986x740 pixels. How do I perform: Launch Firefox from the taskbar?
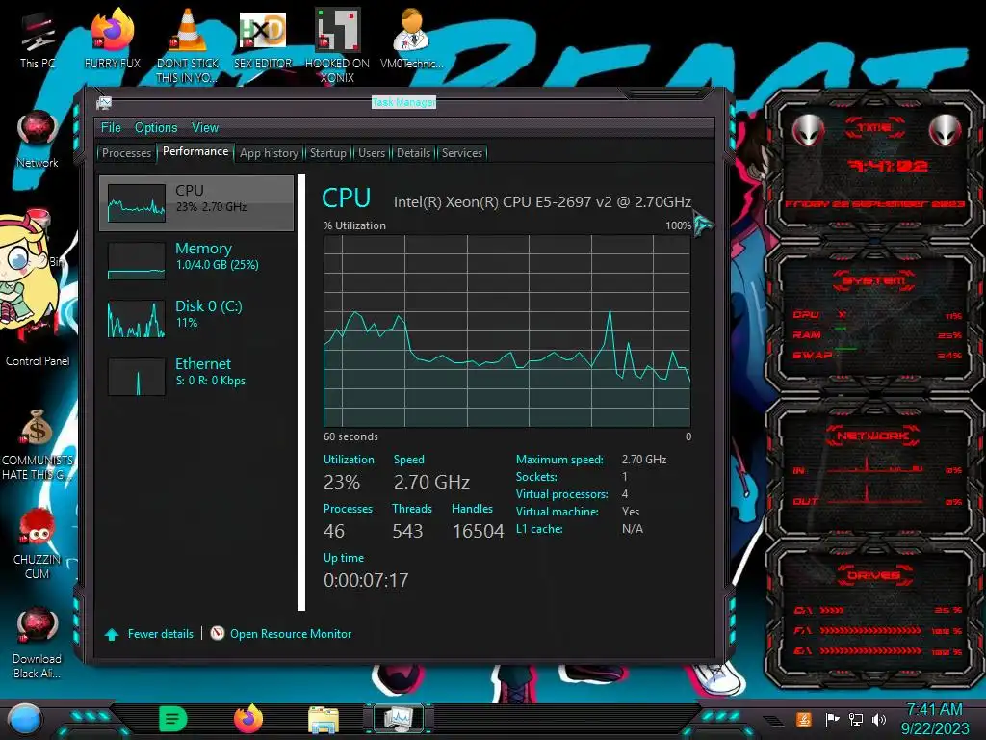coord(248,719)
